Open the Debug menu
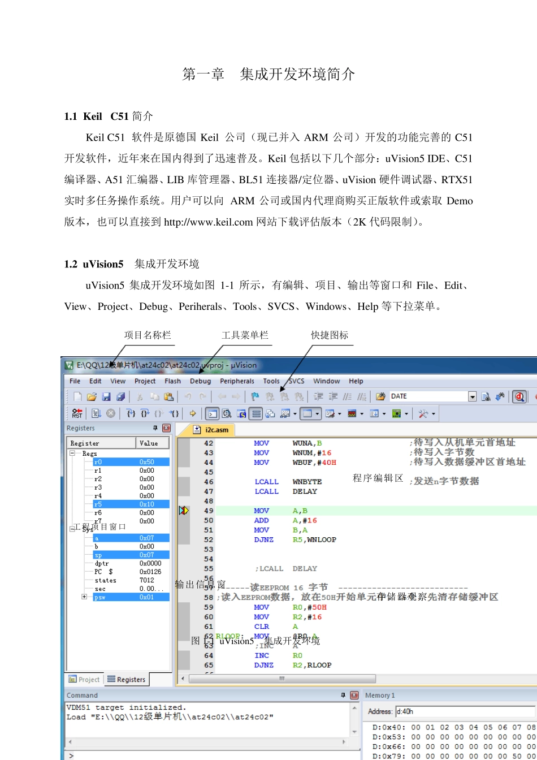Image resolution: width=537 pixels, height=760 pixels. point(200,381)
